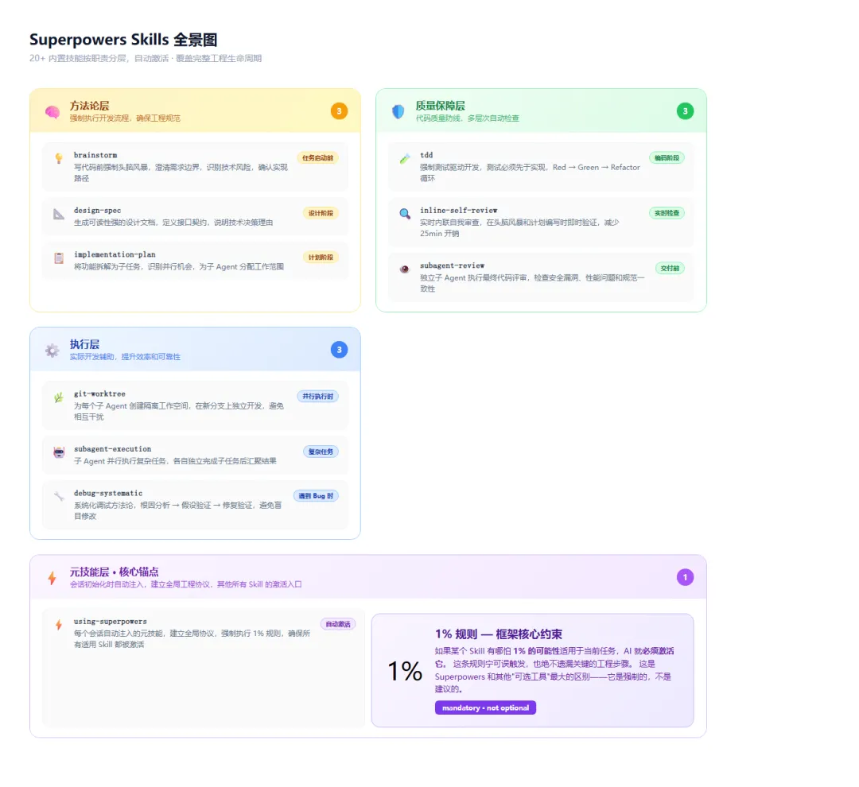Click the brainstorm skill name
The width and height of the screenshot is (859, 787).
click(x=95, y=156)
